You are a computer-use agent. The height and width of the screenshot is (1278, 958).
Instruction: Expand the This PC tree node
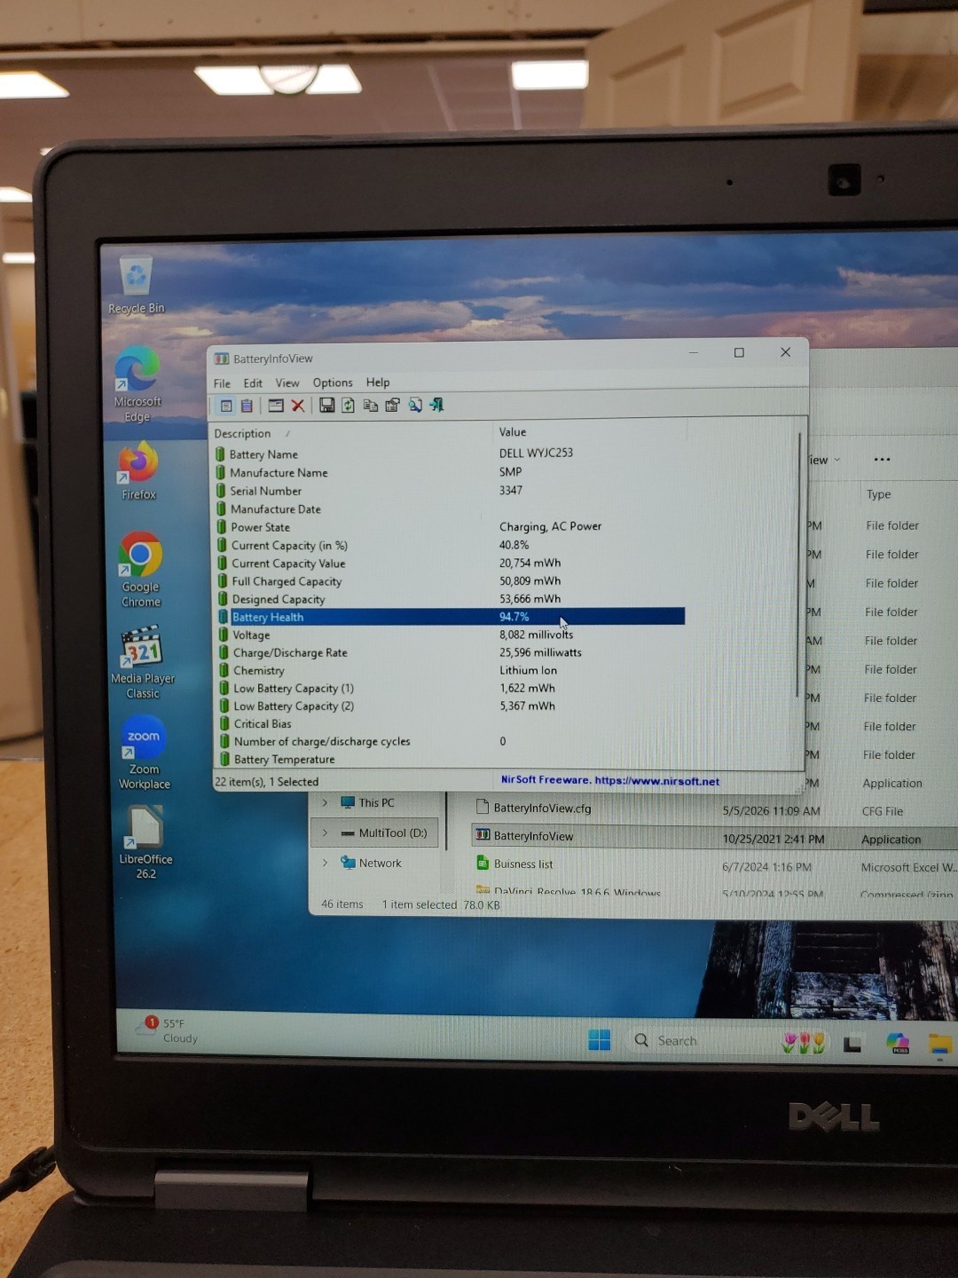point(325,802)
